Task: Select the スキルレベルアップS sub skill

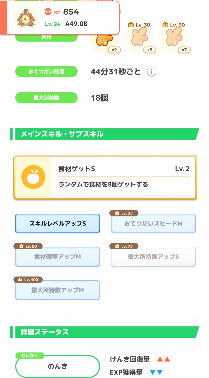Action: click(57, 223)
